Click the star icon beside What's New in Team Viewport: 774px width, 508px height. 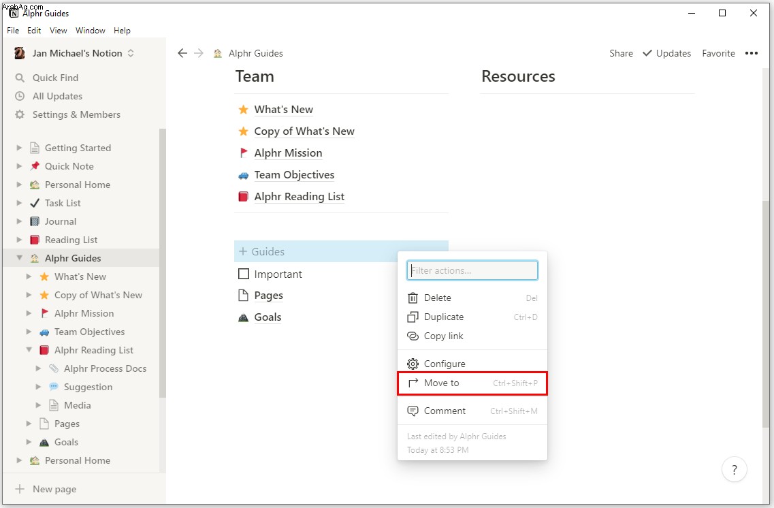coord(243,109)
